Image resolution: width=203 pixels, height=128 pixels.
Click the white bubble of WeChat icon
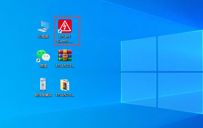(46, 57)
